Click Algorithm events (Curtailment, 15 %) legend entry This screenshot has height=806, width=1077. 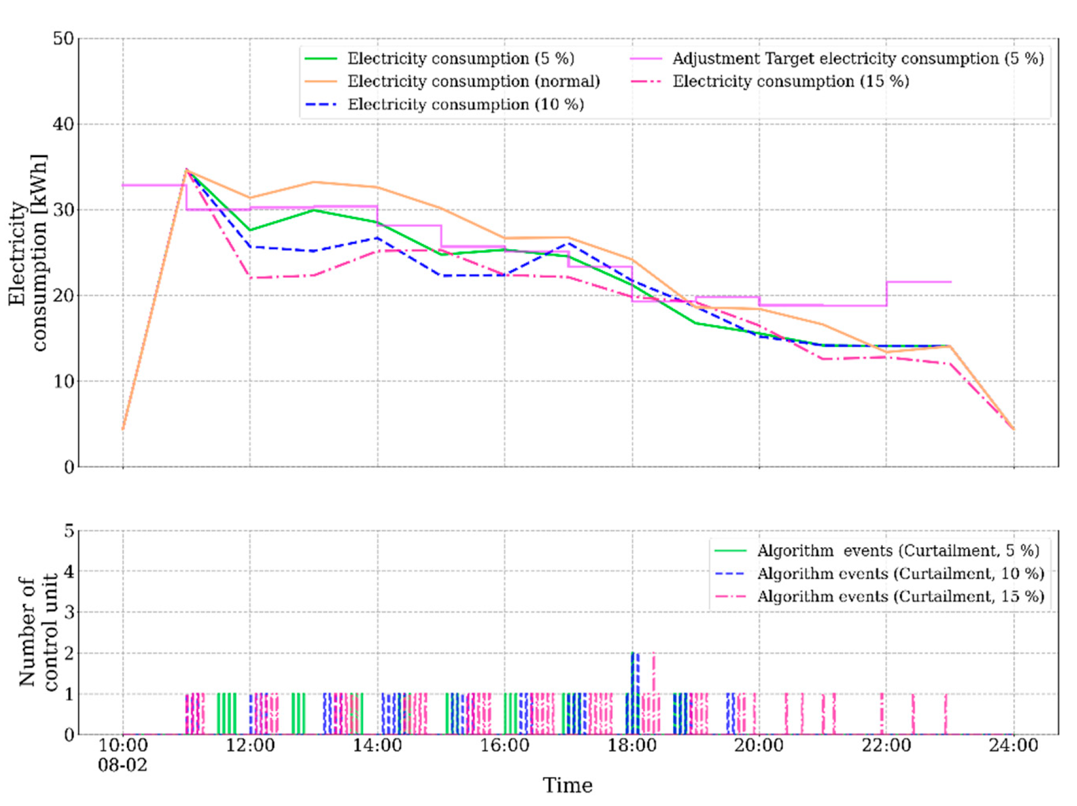click(x=900, y=597)
